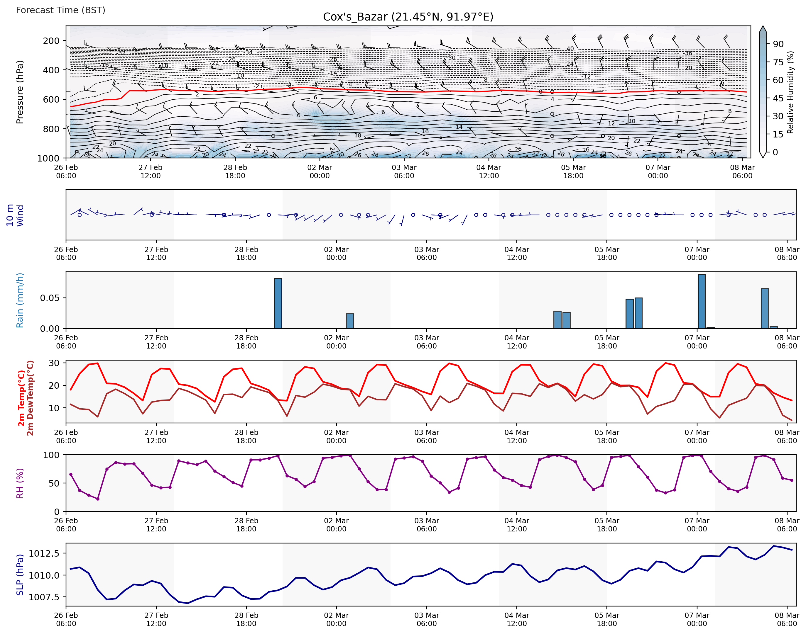Select the first rain bar after 28 Feb
806x634 pixels.
tap(278, 303)
